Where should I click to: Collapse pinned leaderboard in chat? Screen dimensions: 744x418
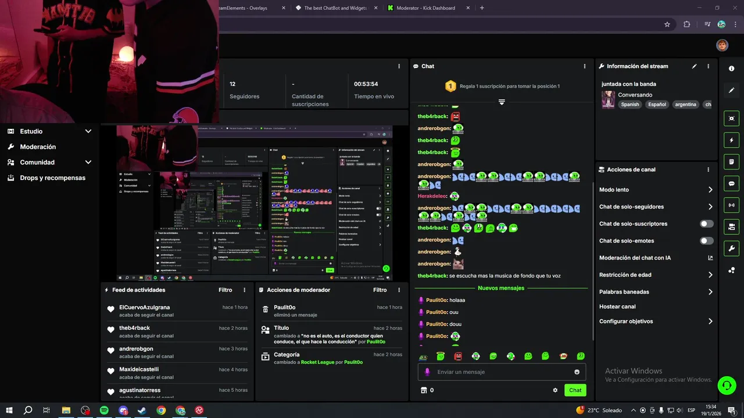[x=502, y=102]
